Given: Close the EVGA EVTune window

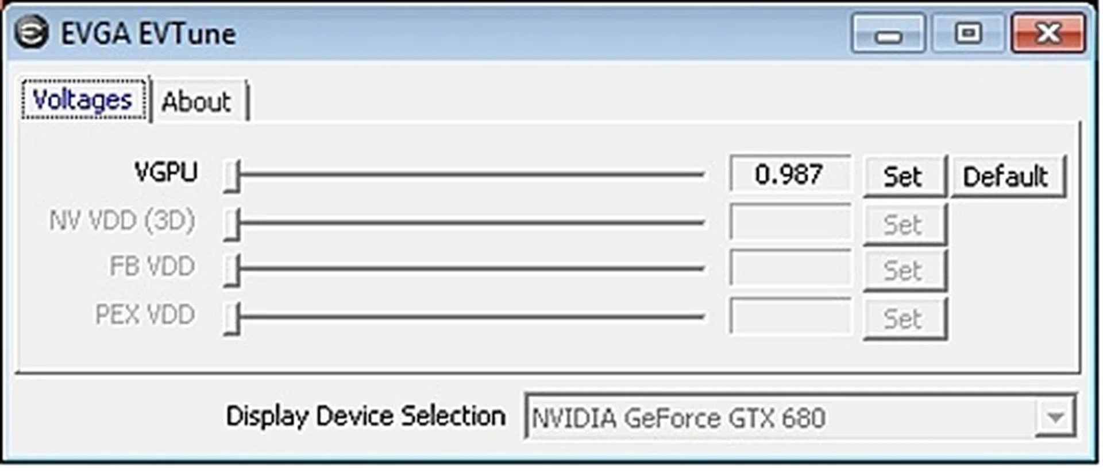Looking at the screenshot, I should 1048,33.
